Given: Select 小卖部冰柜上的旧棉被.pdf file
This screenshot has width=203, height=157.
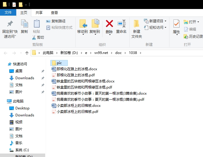Looking at the screenshot, I should click(75, 112).
